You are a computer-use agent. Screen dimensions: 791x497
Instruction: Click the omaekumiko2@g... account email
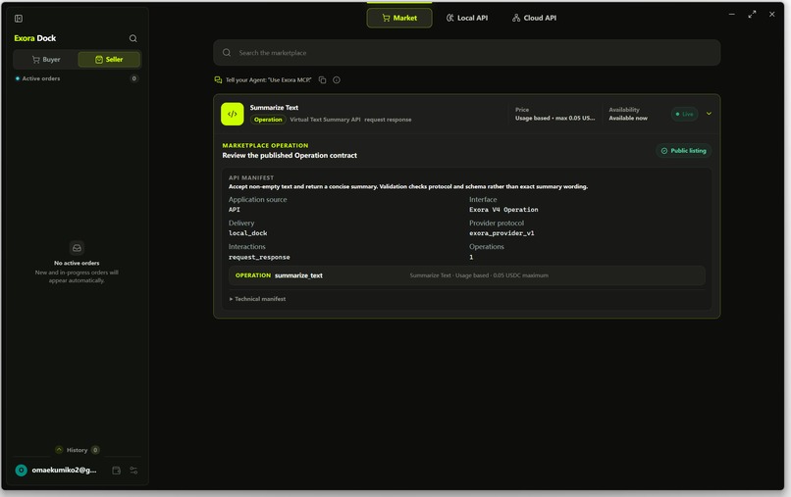coord(64,471)
